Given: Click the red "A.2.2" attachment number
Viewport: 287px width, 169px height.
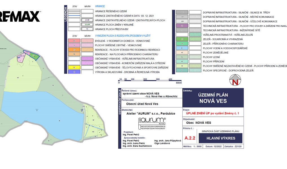Looking at the screenshot, I should 190,138.
